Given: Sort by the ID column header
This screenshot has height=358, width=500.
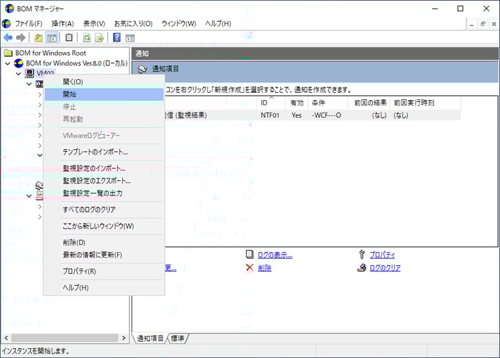Looking at the screenshot, I should tap(271, 103).
